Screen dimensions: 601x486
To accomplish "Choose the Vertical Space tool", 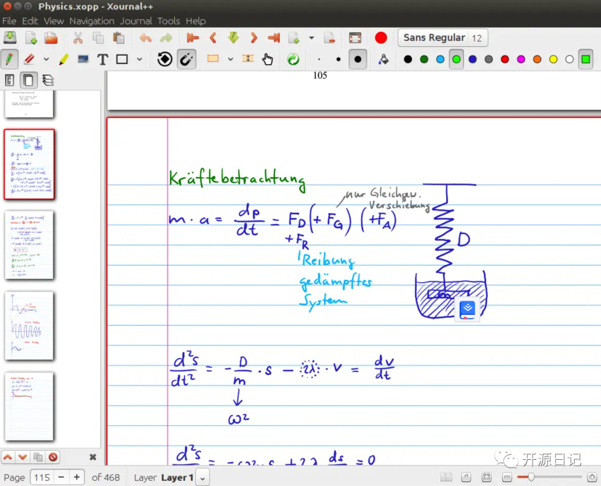I will [x=248, y=58].
